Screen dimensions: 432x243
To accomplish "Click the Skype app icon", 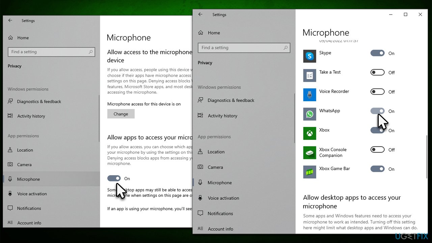I will point(309,56).
